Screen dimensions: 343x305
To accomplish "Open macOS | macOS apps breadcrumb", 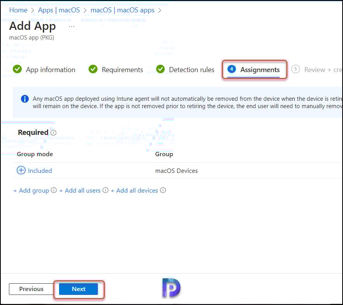I will point(122,10).
